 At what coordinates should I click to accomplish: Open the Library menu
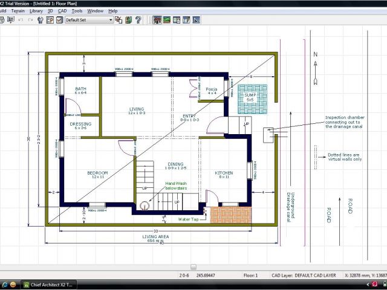pos(36,11)
